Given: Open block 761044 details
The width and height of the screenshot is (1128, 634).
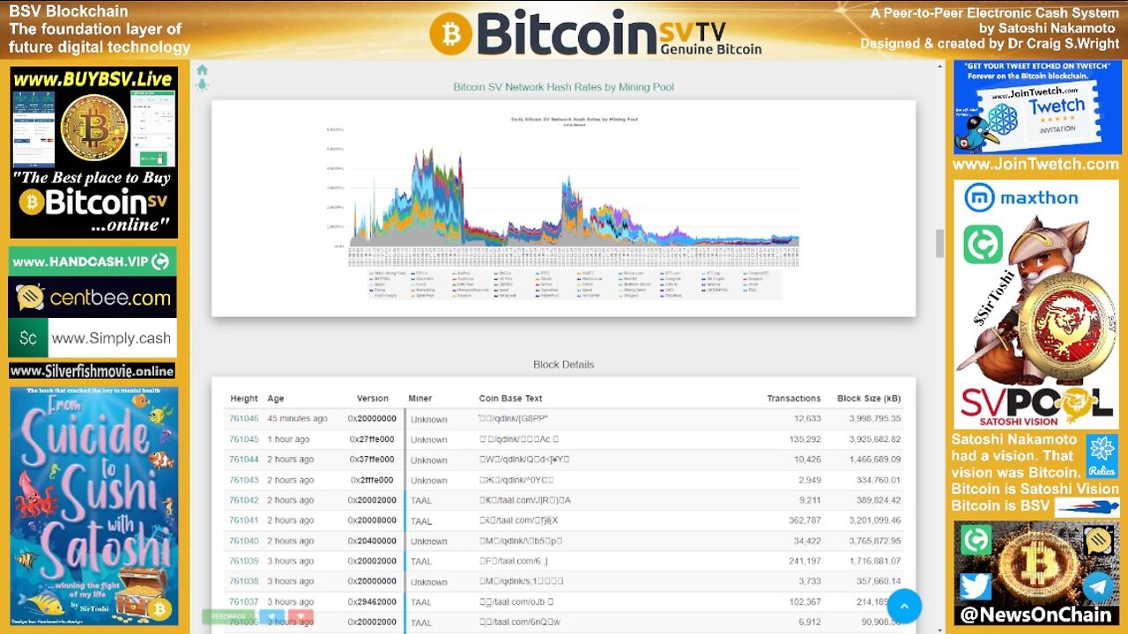Looking at the screenshot, I should [x=244, y=460].
